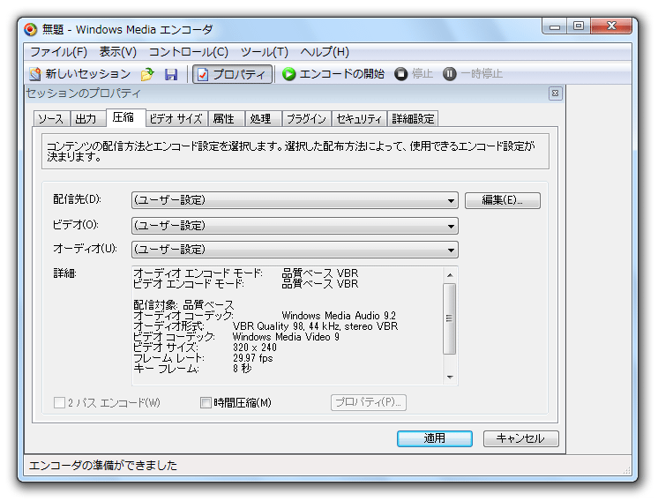Screen dimensions: 658x501
Task: Toggle the プロパティ toolbar button
Action: 232,74
